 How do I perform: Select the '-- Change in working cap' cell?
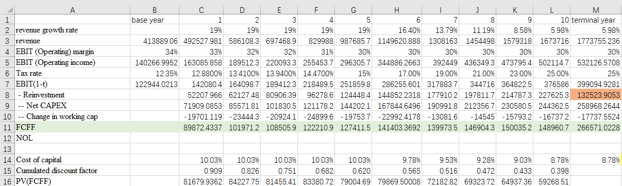coord(72,116)
